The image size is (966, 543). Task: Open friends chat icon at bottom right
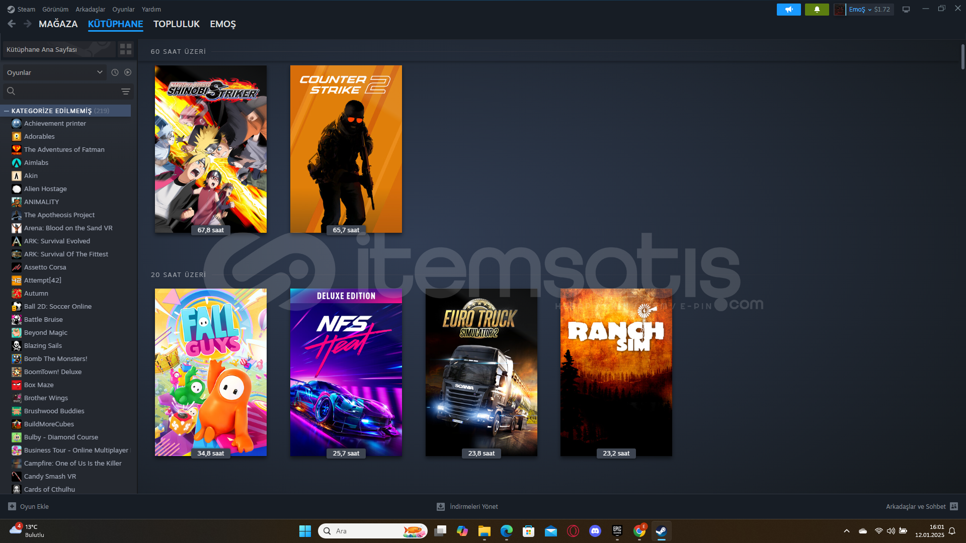[954, 506]
